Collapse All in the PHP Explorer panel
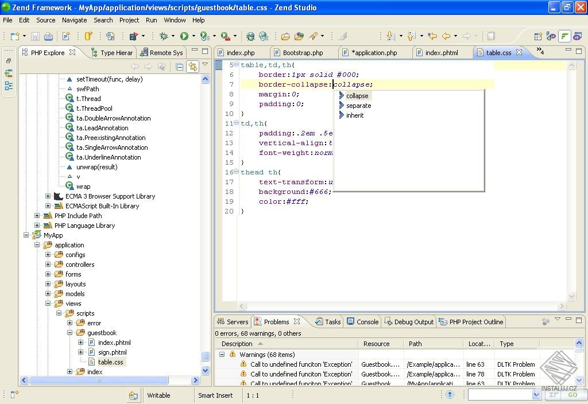Screen dimensions: 588x404 pos(179,67)
